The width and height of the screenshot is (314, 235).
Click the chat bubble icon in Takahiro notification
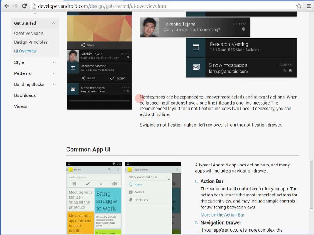coord(243,29)
